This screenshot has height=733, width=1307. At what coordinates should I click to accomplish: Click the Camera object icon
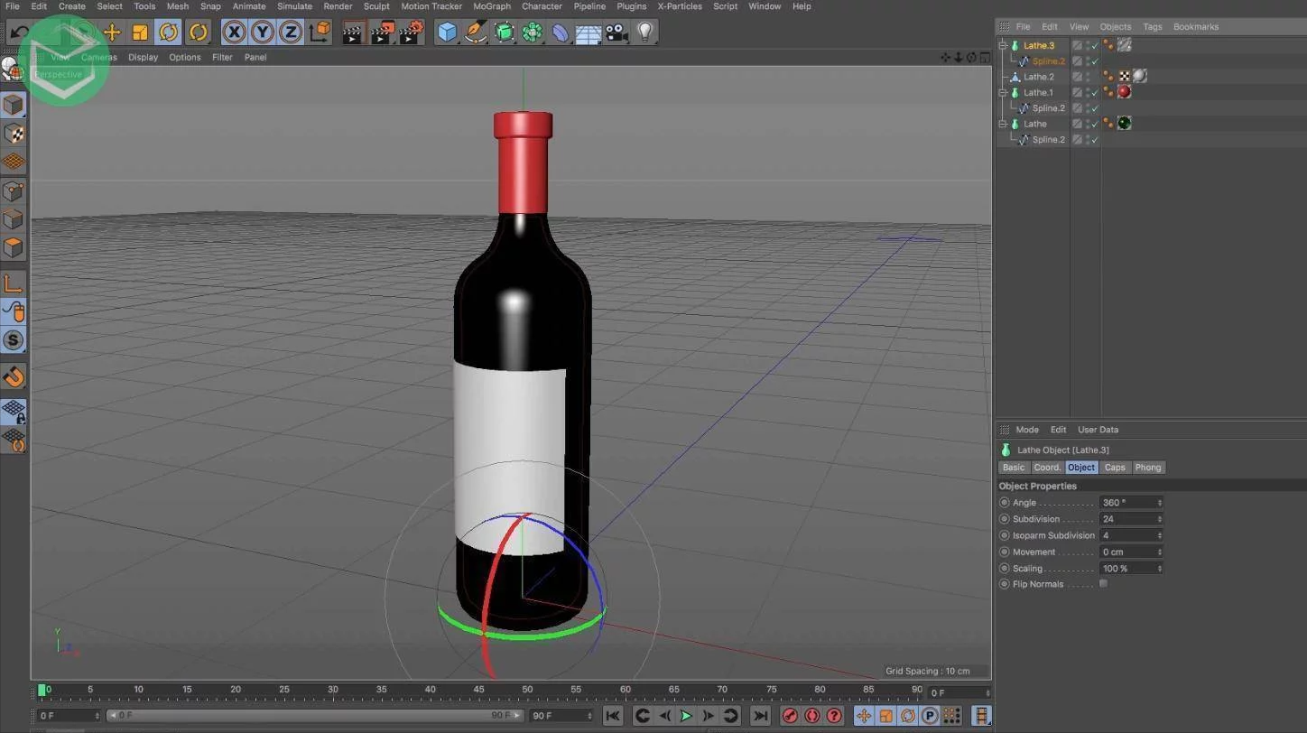point(616,32)
